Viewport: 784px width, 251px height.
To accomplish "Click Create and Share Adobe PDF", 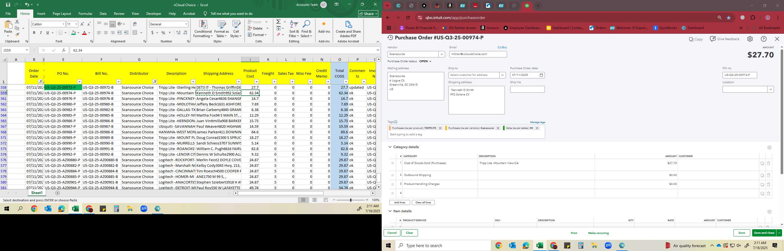I will tap(348, 29).
